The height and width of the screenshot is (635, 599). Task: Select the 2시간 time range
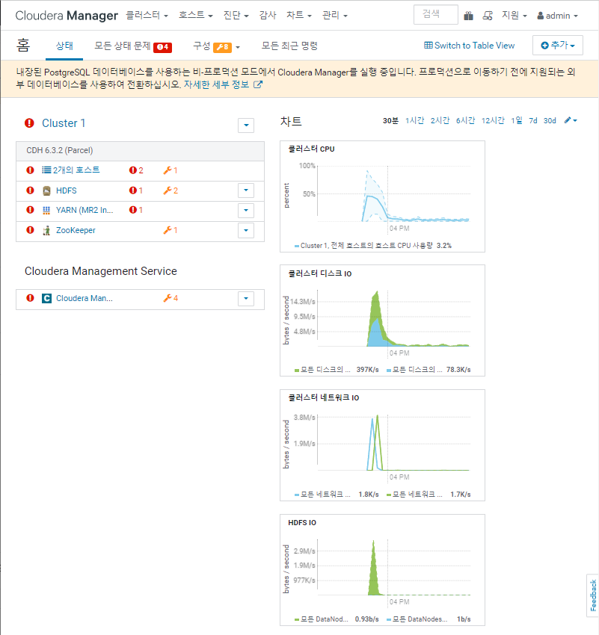(x=440, y=121)
